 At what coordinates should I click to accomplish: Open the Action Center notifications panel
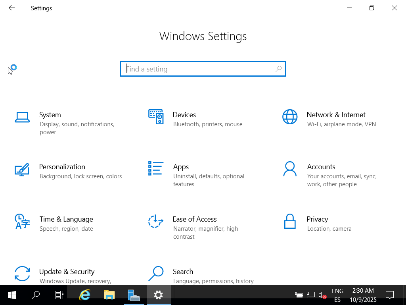tap(390, 295)
